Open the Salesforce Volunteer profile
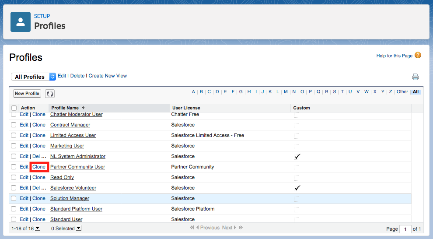 pos(73,188)
